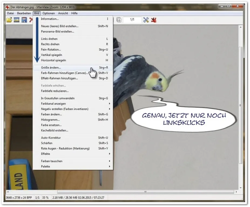Apply Auto-Korrektur
250x207 pixels.
73,138
